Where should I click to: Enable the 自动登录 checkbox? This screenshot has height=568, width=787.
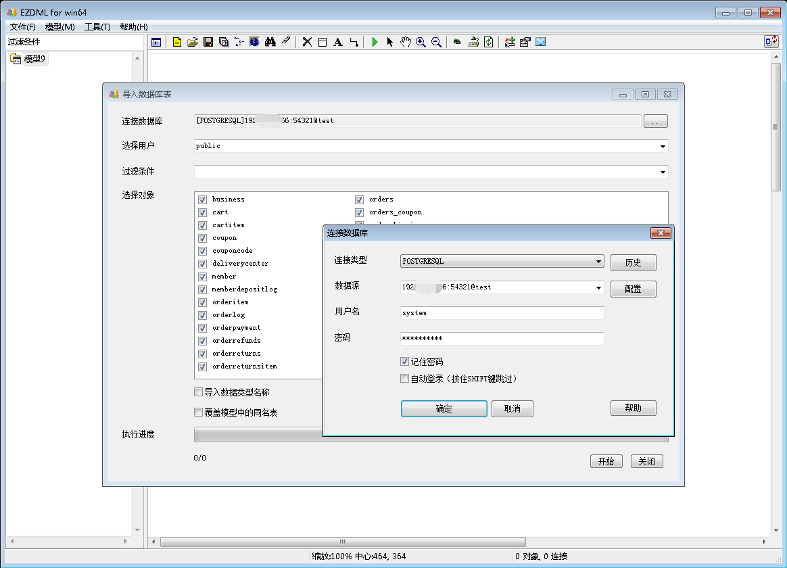click(405, 379)
